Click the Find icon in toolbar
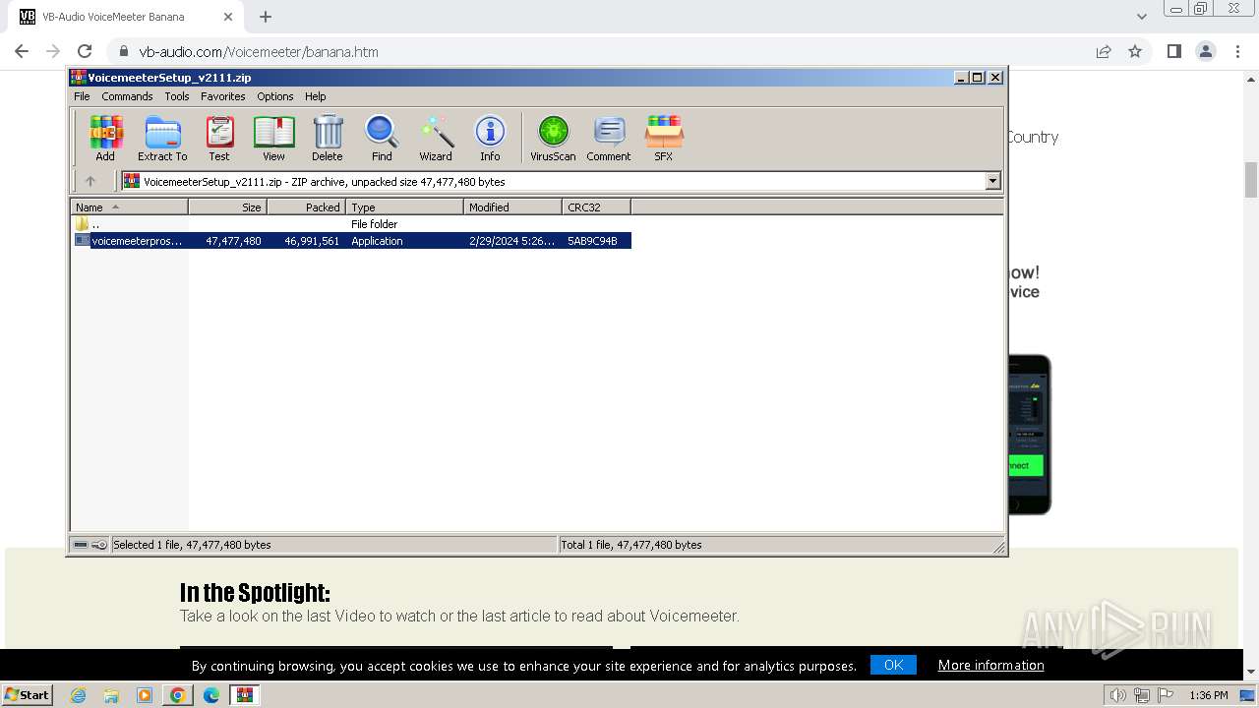The image size is (1259, 708). (x=382, y=138)
